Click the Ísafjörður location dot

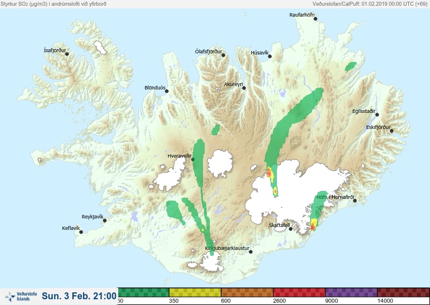click(67, 54)
